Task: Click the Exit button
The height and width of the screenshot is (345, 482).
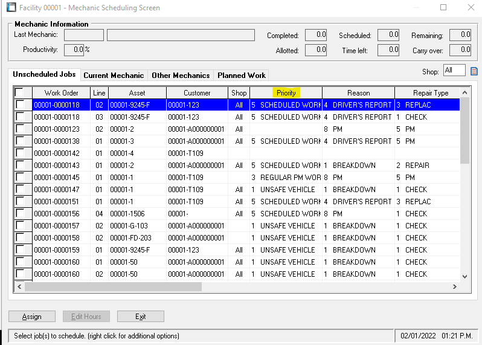Action: 140,317
